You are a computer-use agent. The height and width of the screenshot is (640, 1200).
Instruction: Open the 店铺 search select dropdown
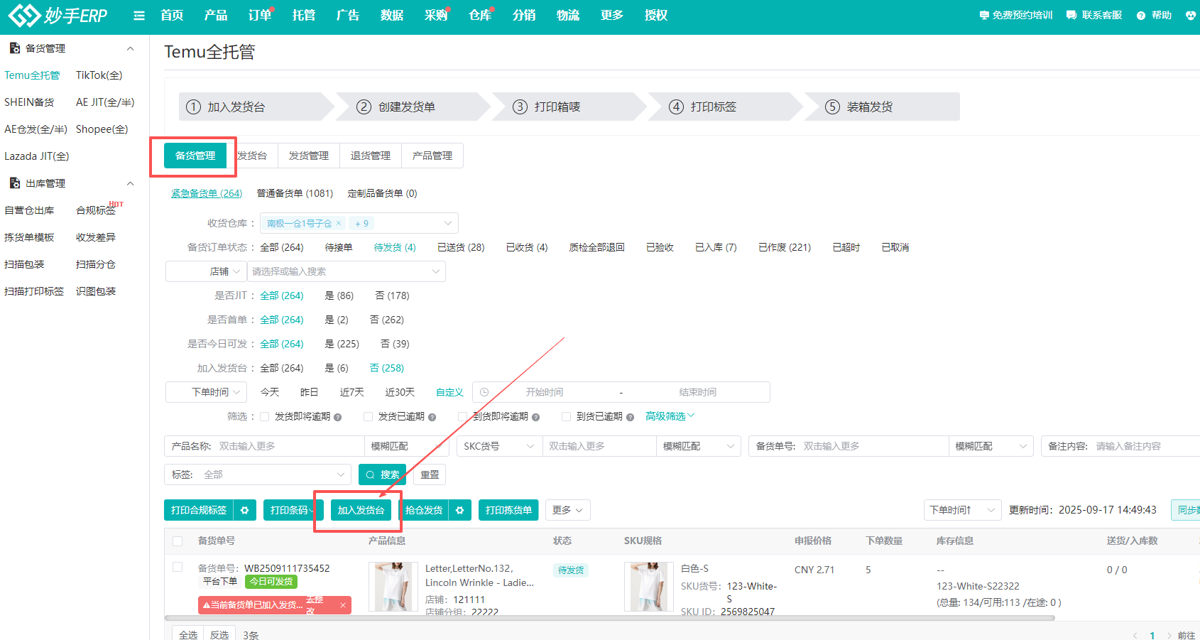coord(346,271)
